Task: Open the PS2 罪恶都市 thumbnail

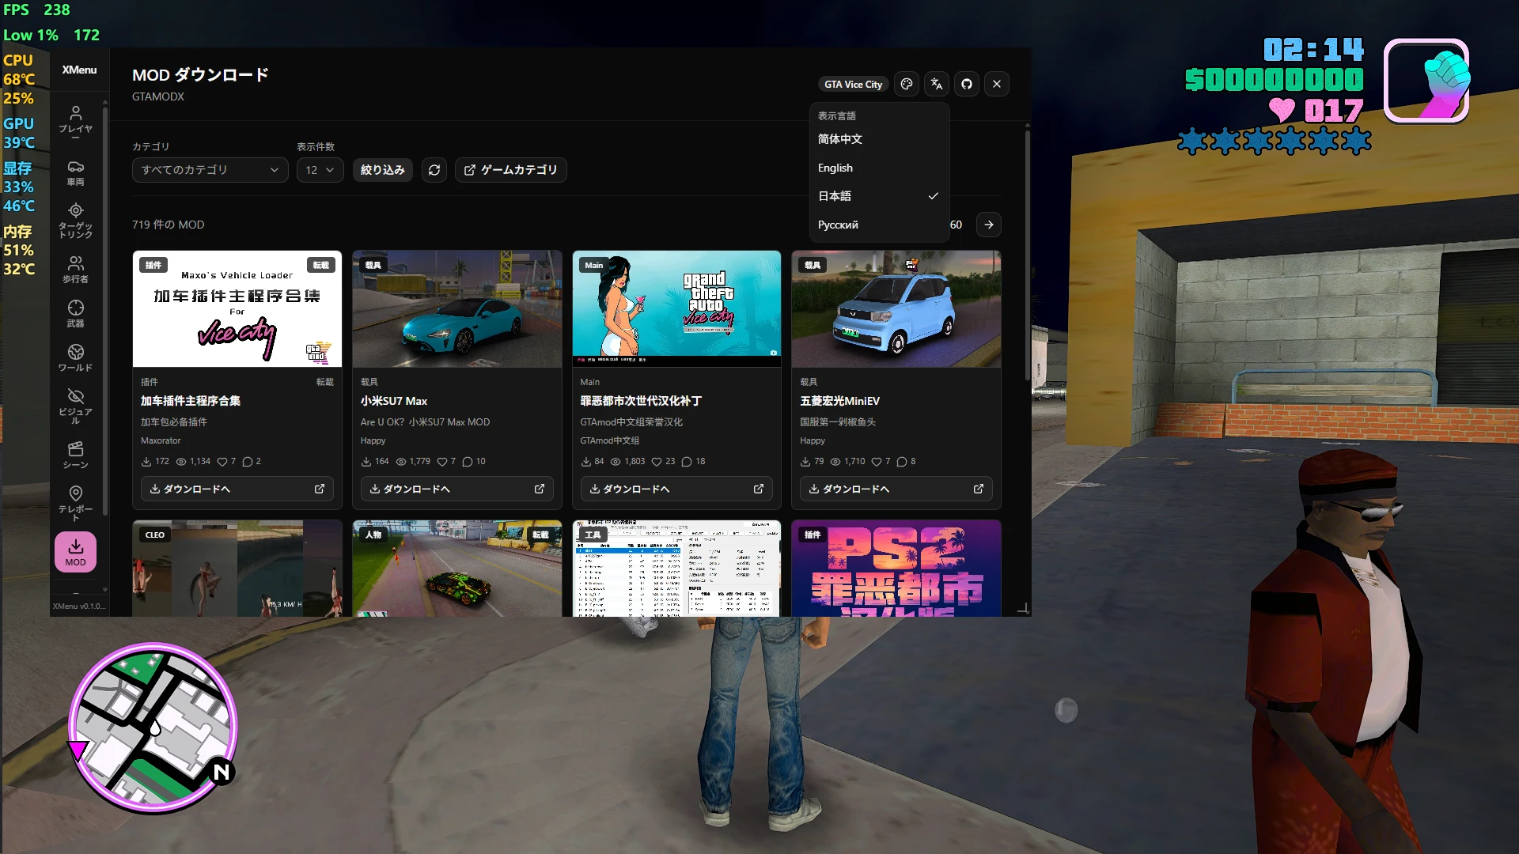Action: pyautogui.click(x=896, y=569)
